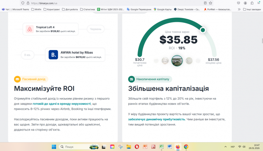Select the property thumbnail left of center
This screenshot has width=263, height=151.
pos(165,61)
